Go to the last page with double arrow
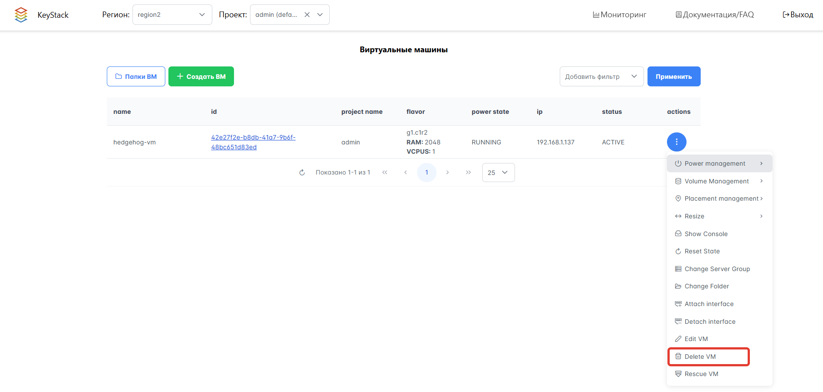 468,173
